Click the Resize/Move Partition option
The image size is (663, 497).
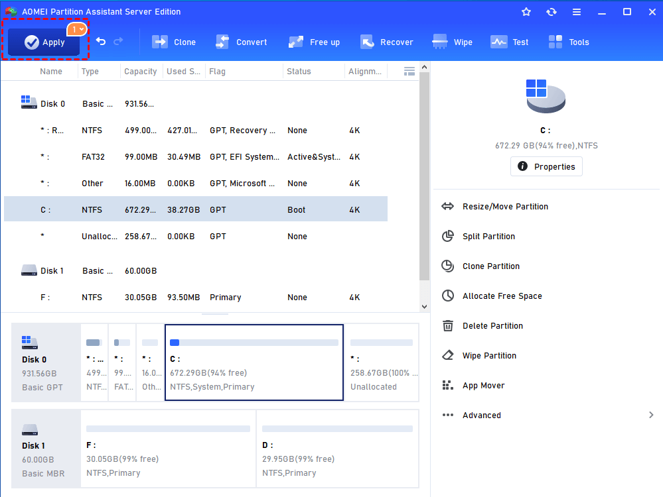(x=505, y=207)
